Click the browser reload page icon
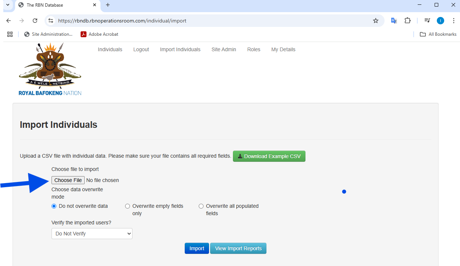The height and width of the screenshot is (266, 460). (x=35, y=21)
